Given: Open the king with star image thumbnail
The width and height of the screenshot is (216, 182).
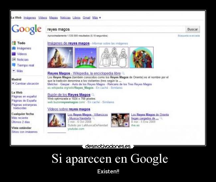Looking at the screenshot, I should click(x=60, y=57).
